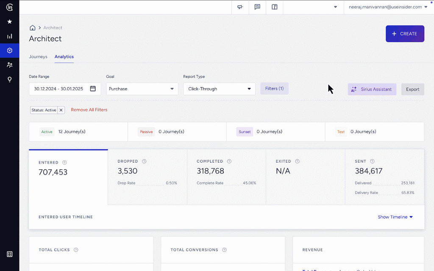The image size is (434, 271).
Task: Switch to the Journeys tab
Action: pos(38,57)
